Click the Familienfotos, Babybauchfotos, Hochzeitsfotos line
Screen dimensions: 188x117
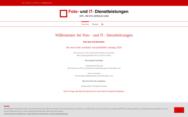(x=94, y=76)
